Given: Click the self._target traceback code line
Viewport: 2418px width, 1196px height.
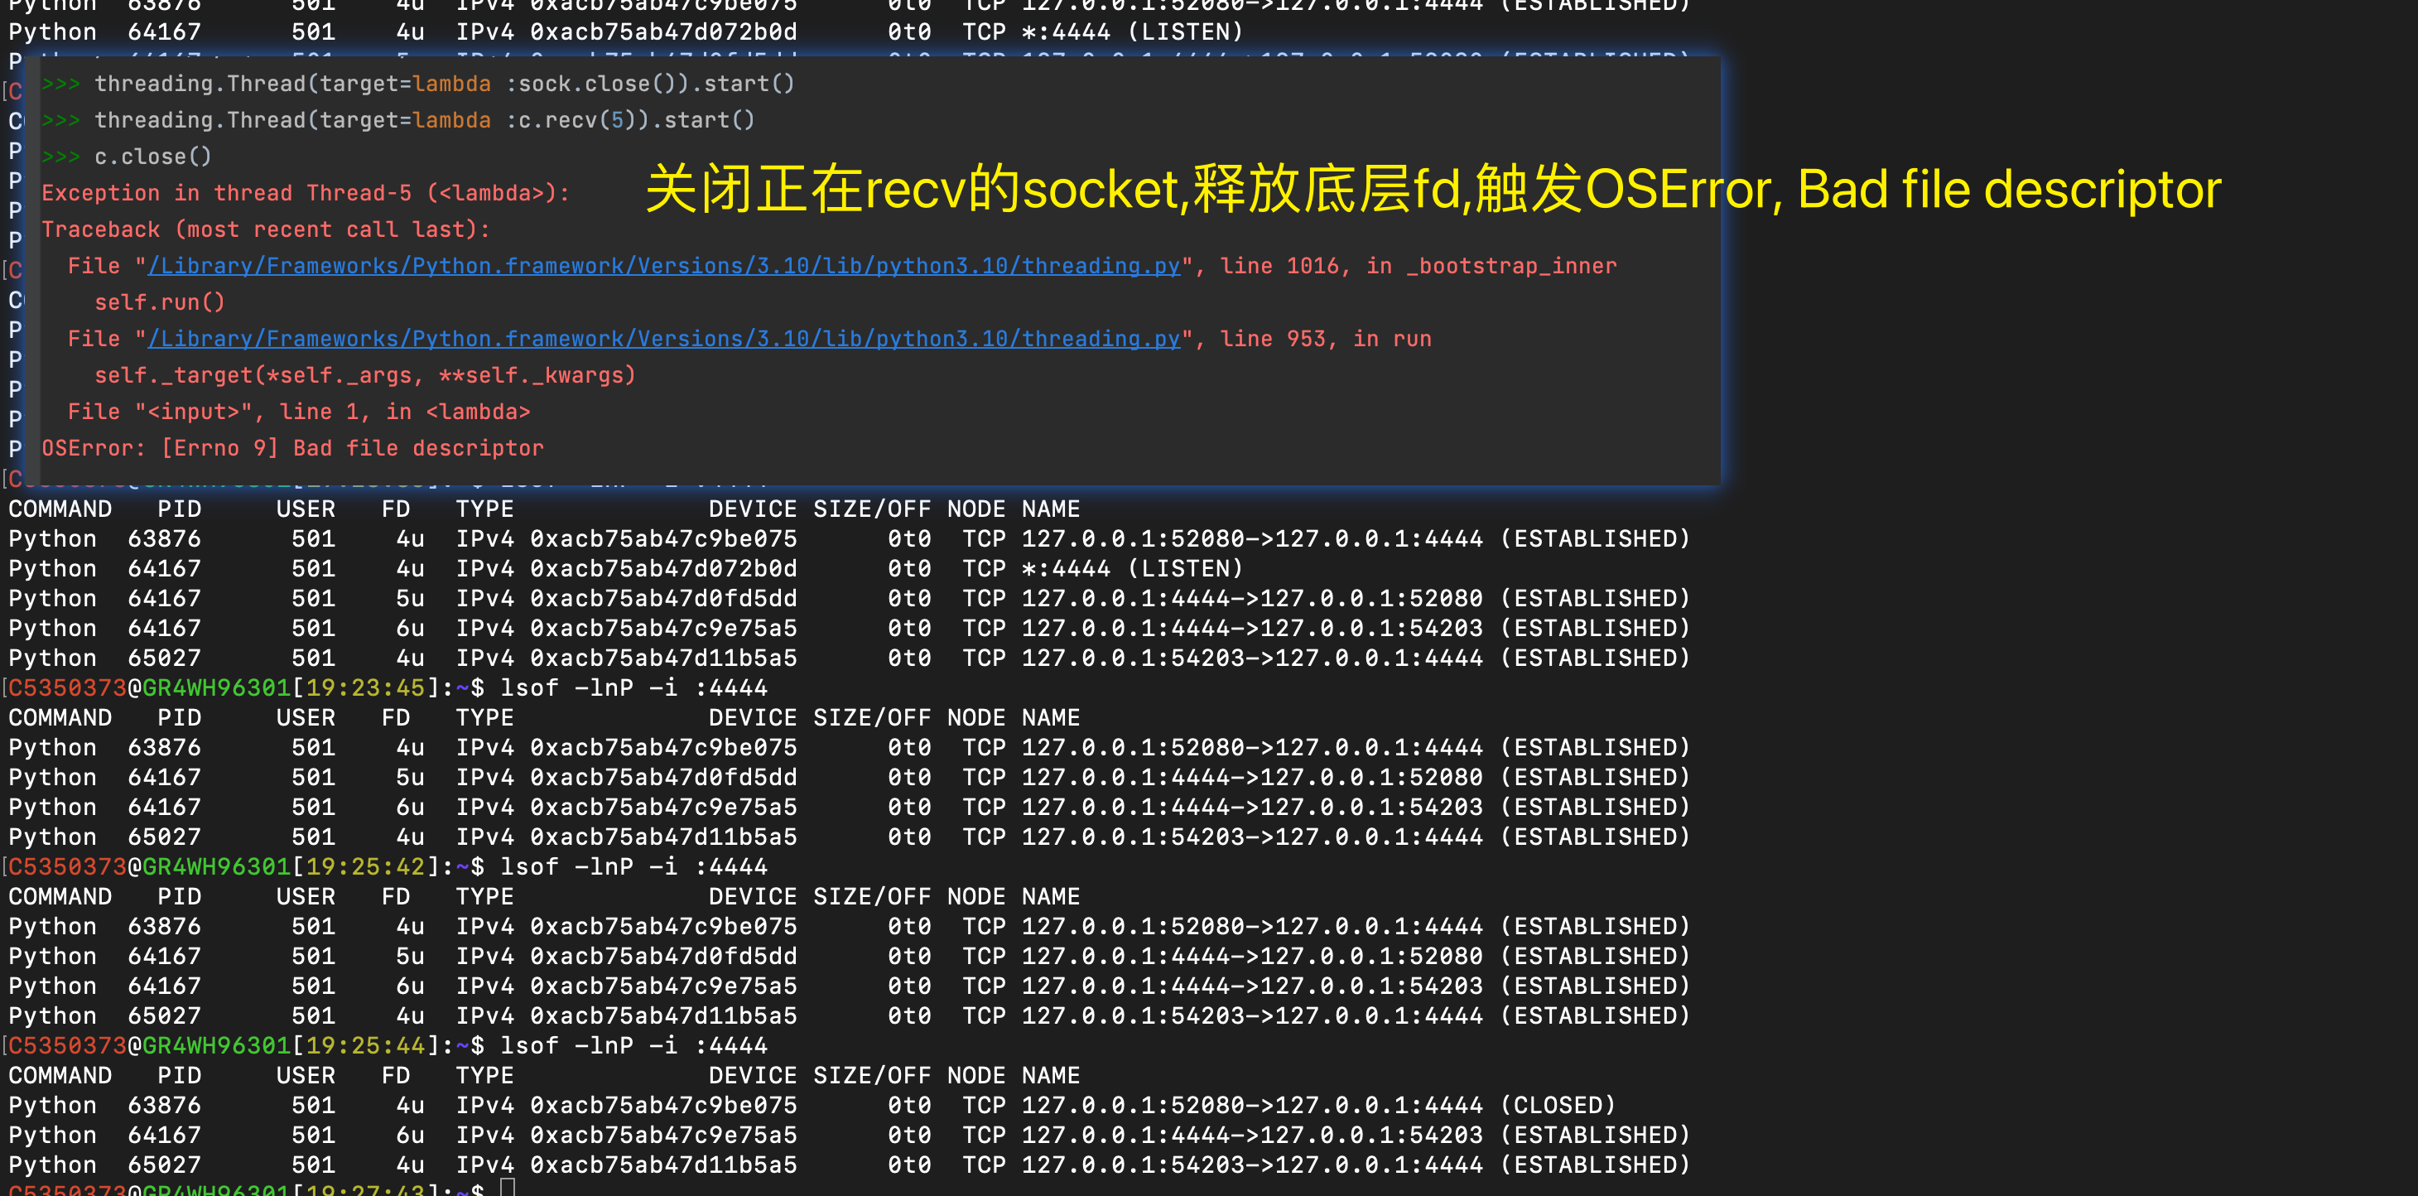Looking at the screenshot, I should 364,375.
